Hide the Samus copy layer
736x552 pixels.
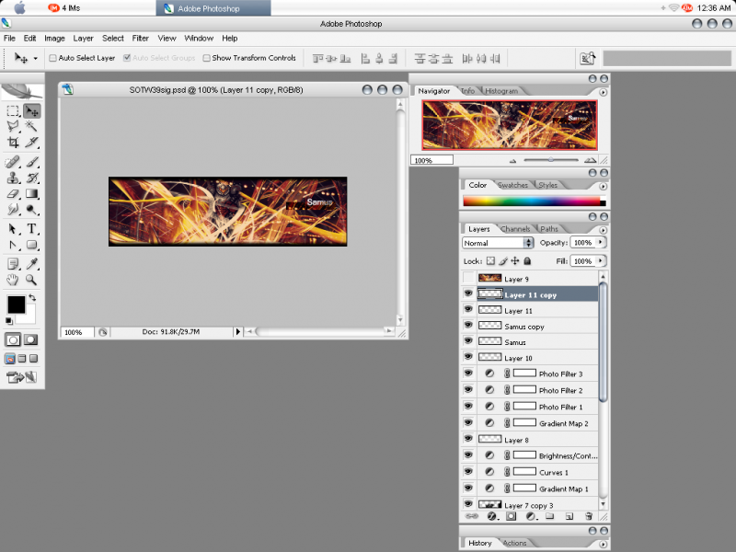tap(468, 326)
